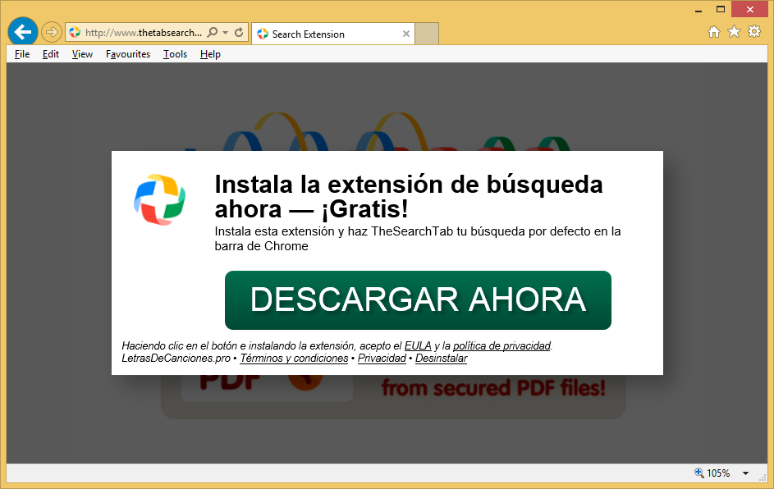The image size is (774, 489).
Task: Open Favourites star icon
Action: pos(734,32)
